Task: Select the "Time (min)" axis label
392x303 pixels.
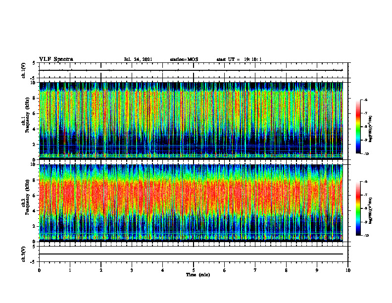Action: (198, 275)
